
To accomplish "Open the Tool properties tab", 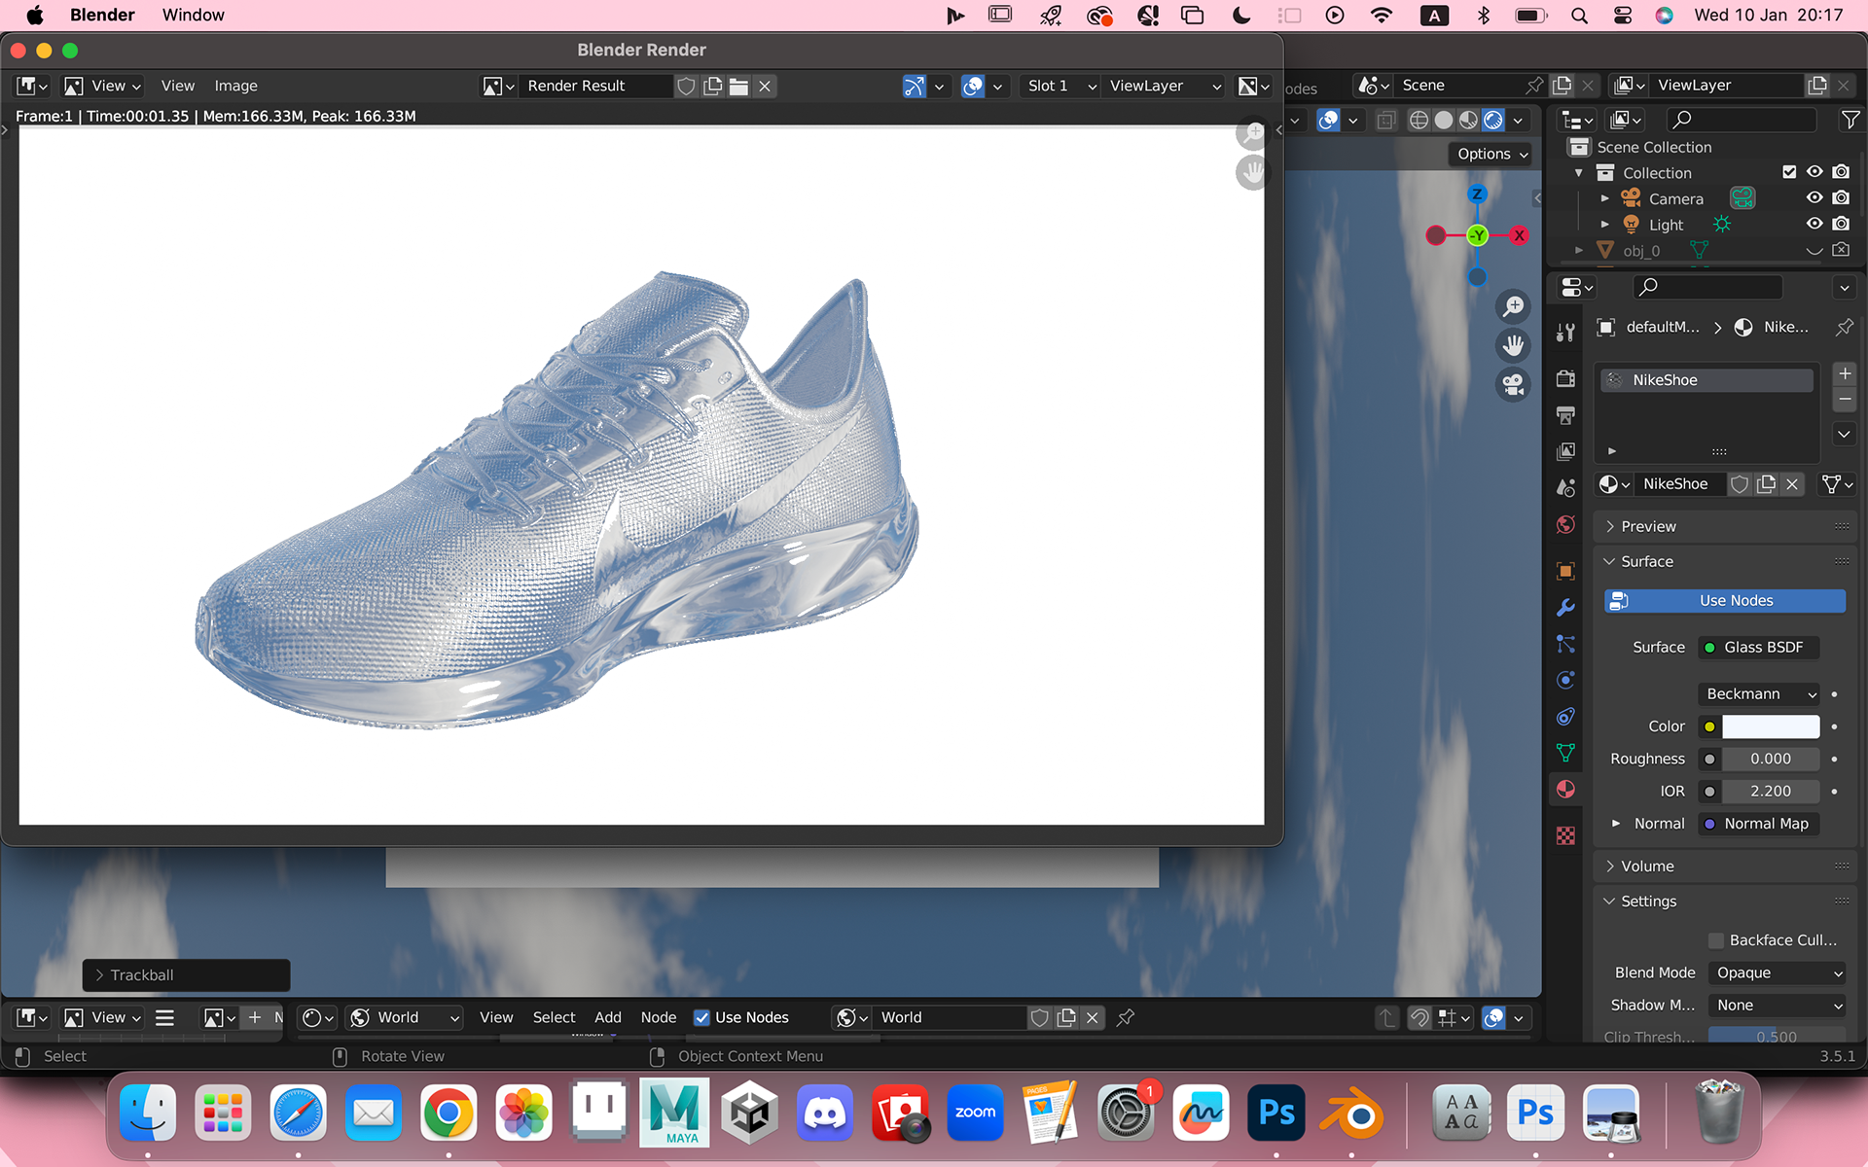I will pos(1565,333).
